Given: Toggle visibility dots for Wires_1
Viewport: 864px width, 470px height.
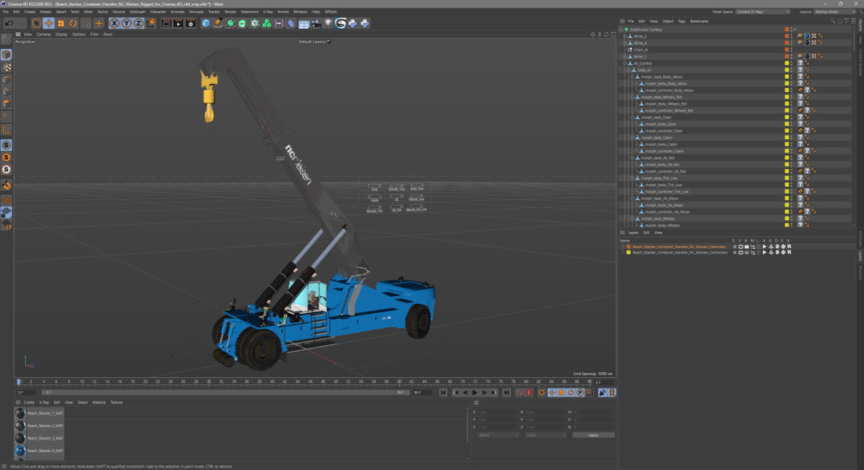Looking at the screenshot, I should click(792, 57).
